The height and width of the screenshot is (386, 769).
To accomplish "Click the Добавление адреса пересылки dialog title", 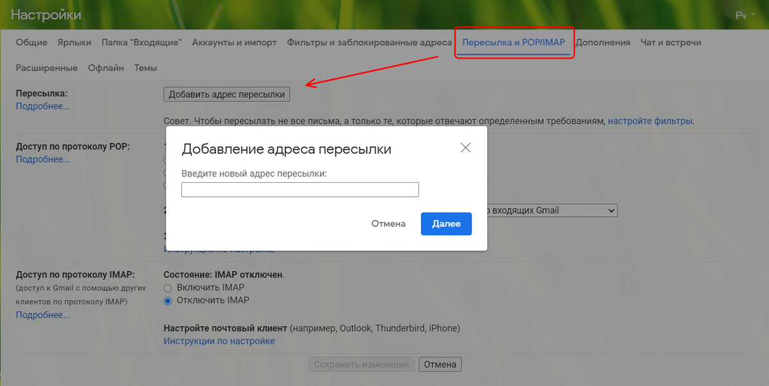I will [x=286, y=149].
